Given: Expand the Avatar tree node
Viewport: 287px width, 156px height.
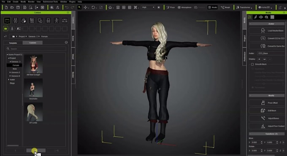Looking at the screenshot, I should click(8, 80).
